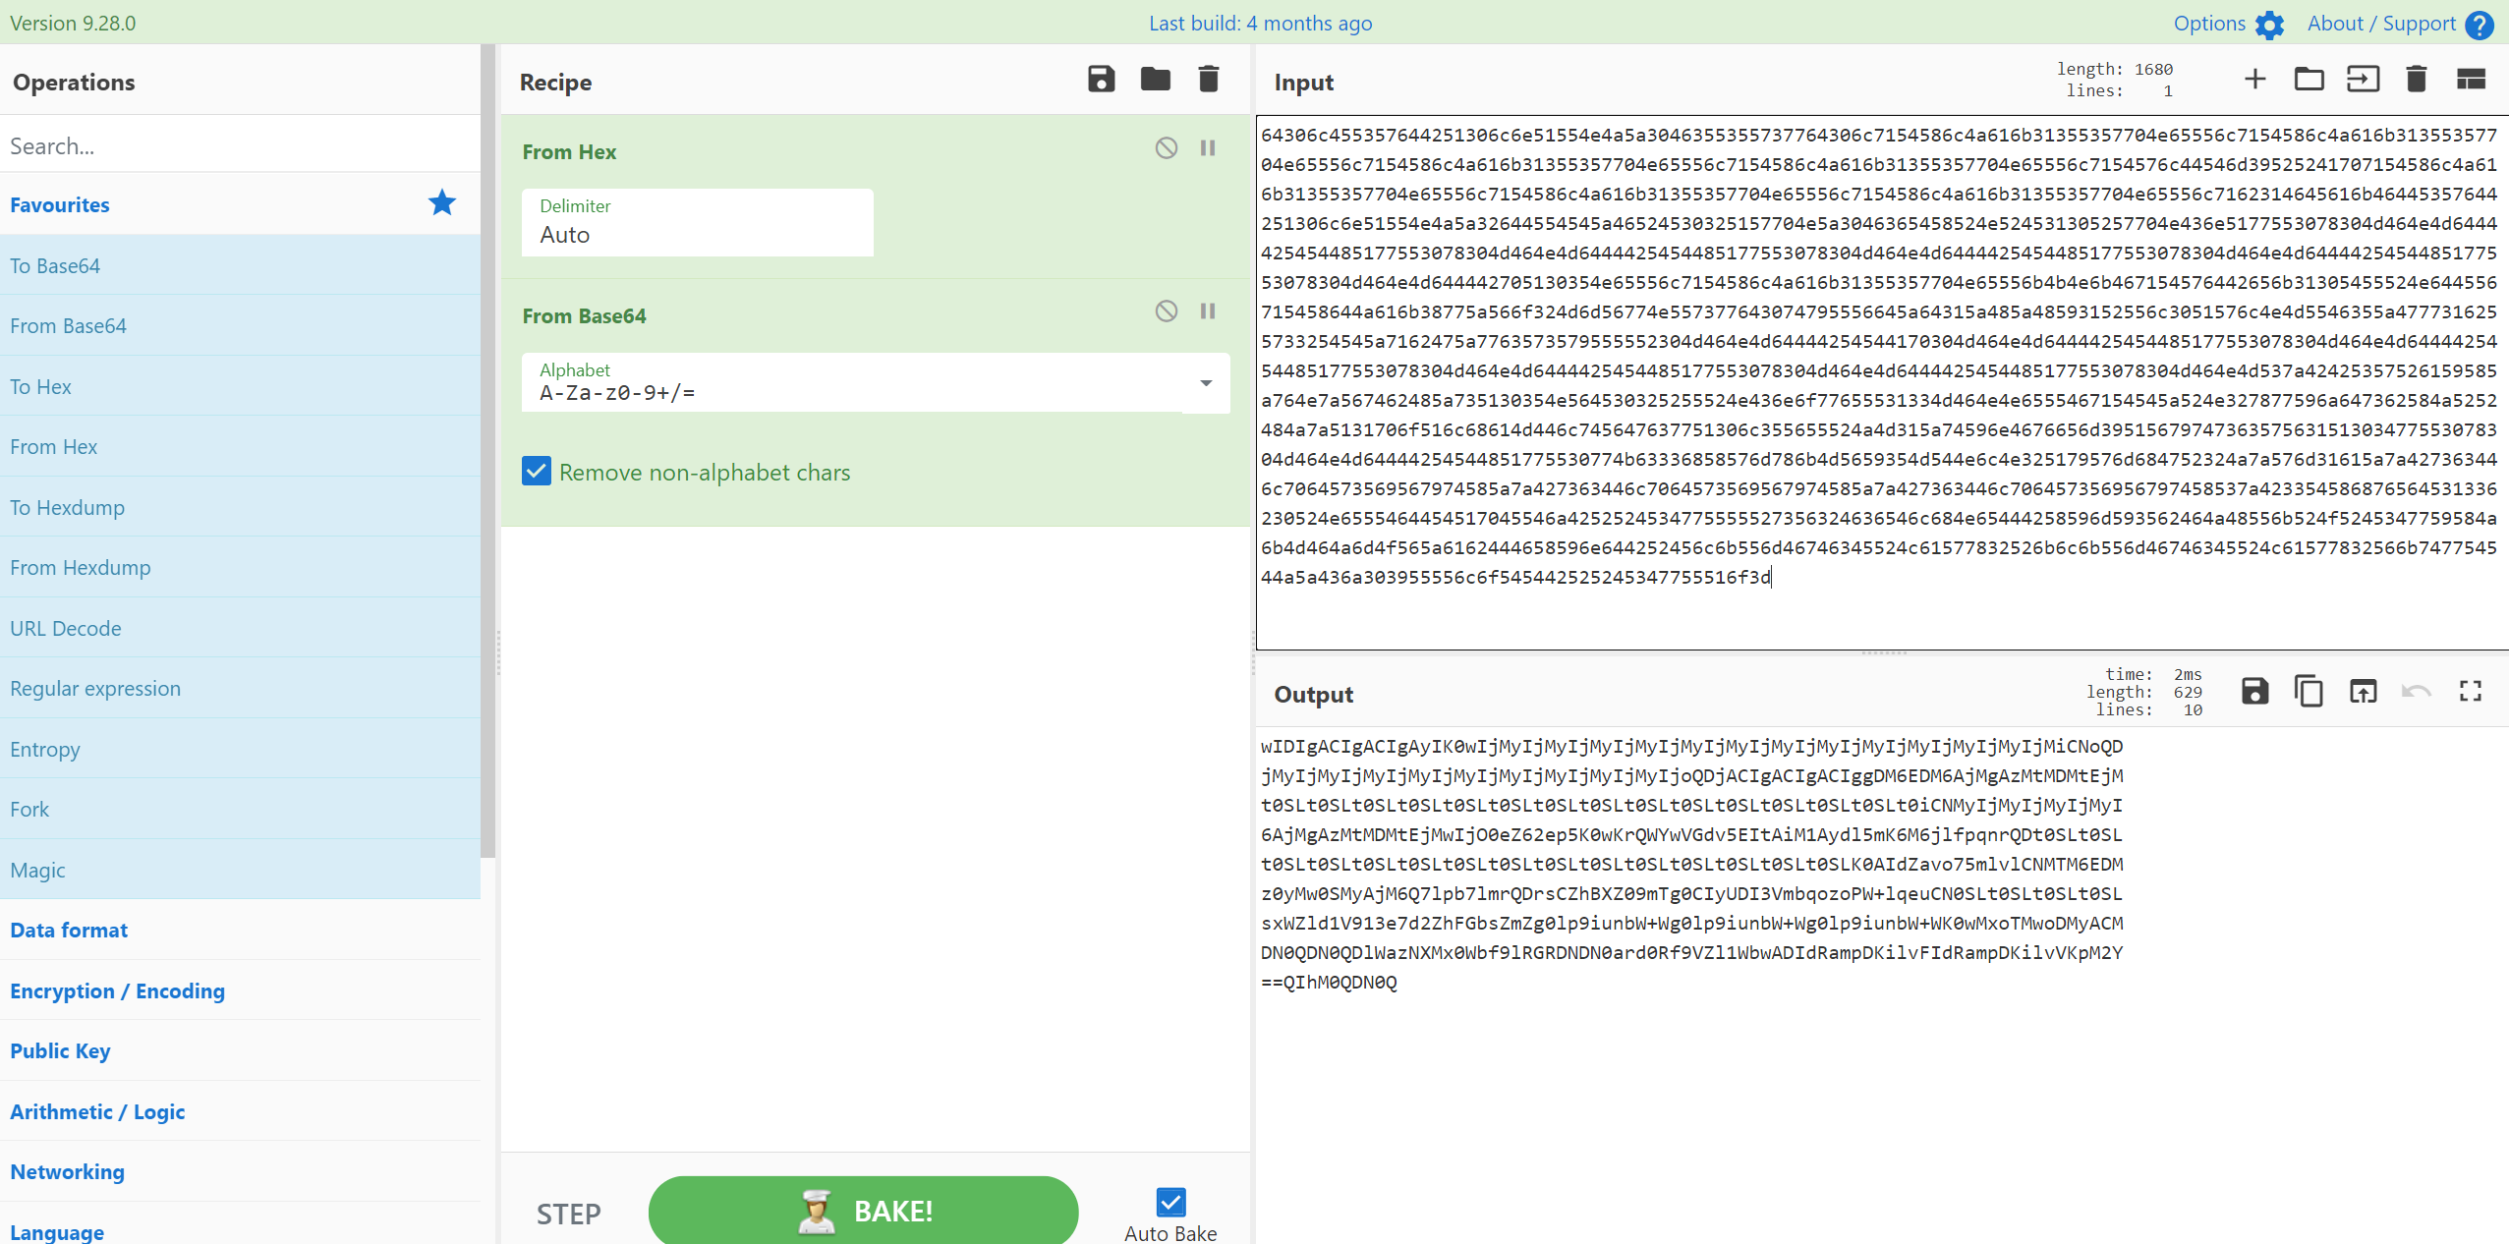Load a recipe using the folder icon
This screenshot has width=2509, height=1244.
pyautogui.click(x=1155, y=80)
